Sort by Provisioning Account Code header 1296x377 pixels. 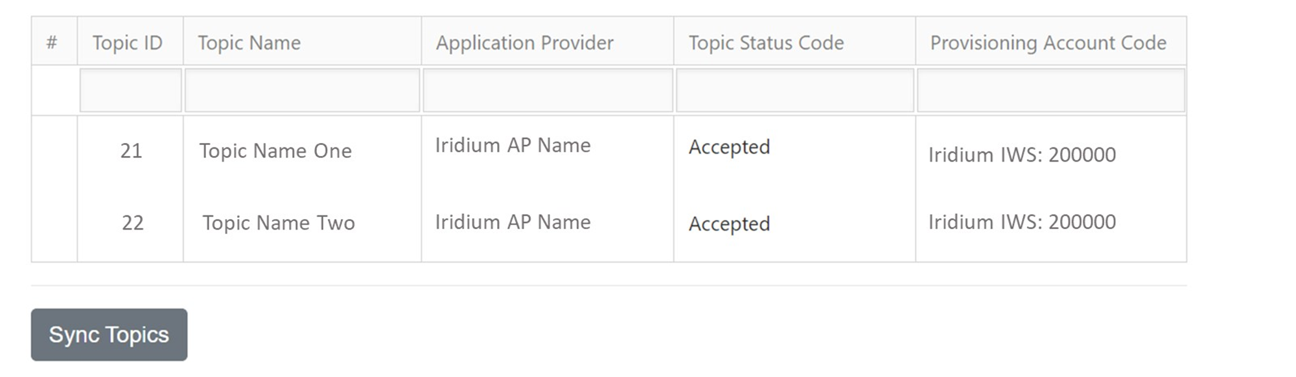point(1048,43)
